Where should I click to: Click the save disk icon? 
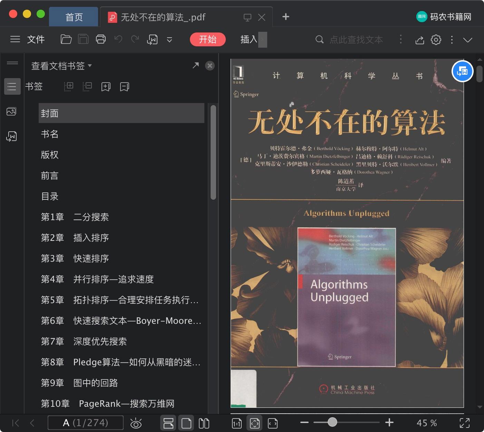point(83,39)
